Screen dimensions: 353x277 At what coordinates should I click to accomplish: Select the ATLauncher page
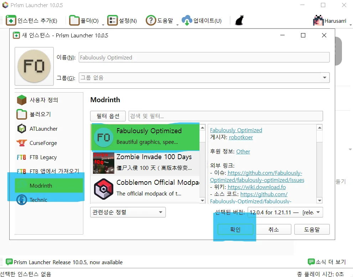[49, 129]
